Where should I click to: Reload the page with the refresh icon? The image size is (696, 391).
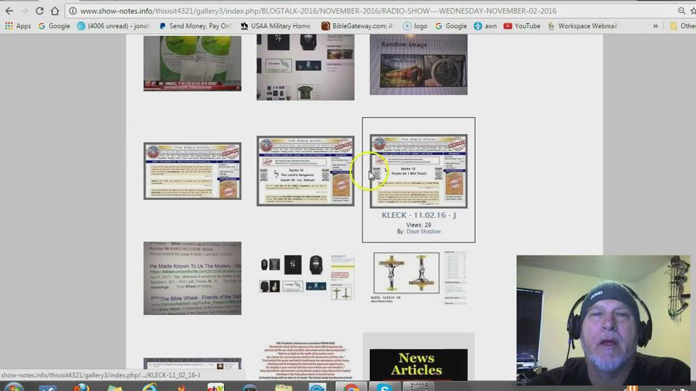pos(39,11)
